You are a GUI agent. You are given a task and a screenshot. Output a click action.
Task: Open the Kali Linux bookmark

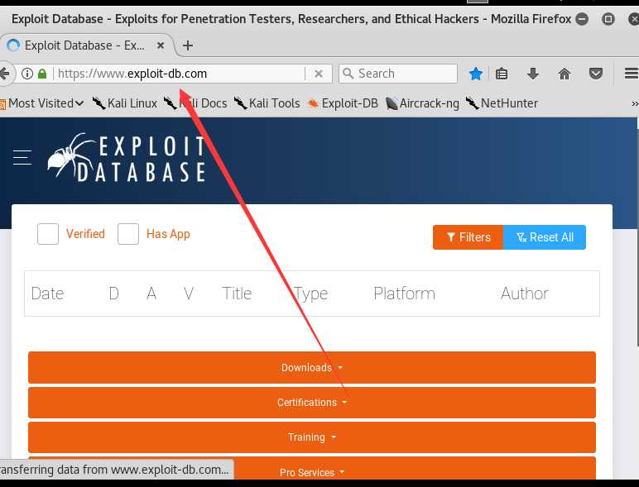pos(125,103)
